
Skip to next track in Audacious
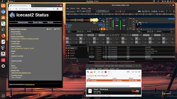coord(109,72)
